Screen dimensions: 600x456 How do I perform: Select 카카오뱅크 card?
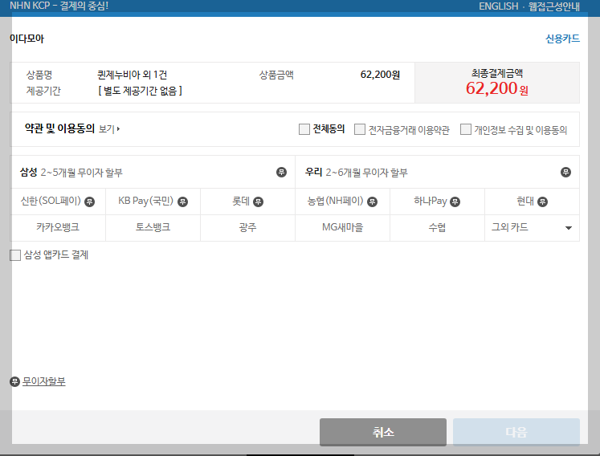[x=58, y=228]
